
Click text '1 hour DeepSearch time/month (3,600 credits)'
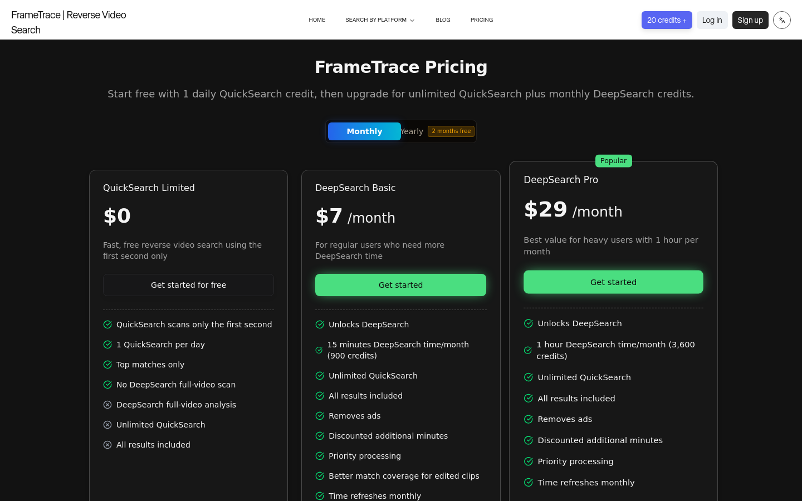pyautogui.click(x=615, y=350)
